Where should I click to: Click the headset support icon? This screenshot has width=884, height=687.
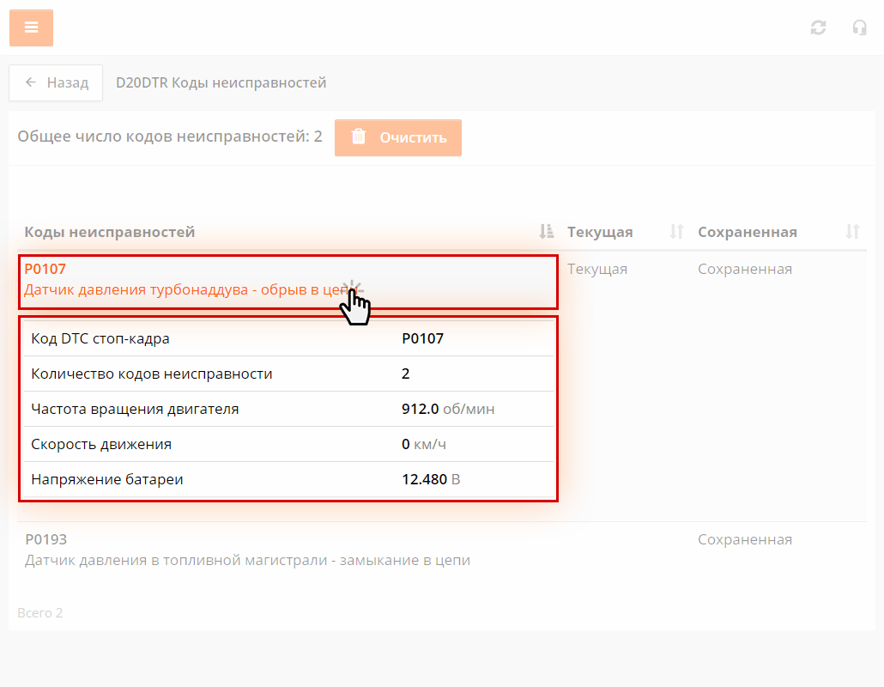tap(859, 27)
